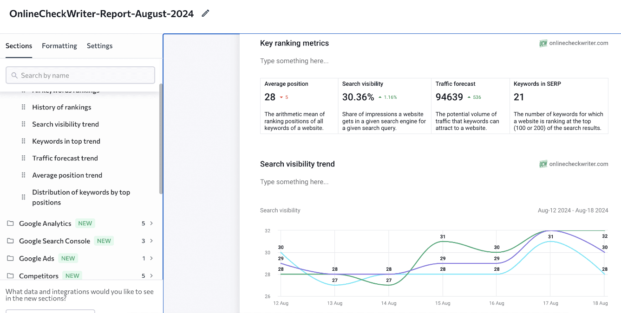621x313 pixels.
Task: Expand the Google Search Console section
Action: [x=152, y=241]
